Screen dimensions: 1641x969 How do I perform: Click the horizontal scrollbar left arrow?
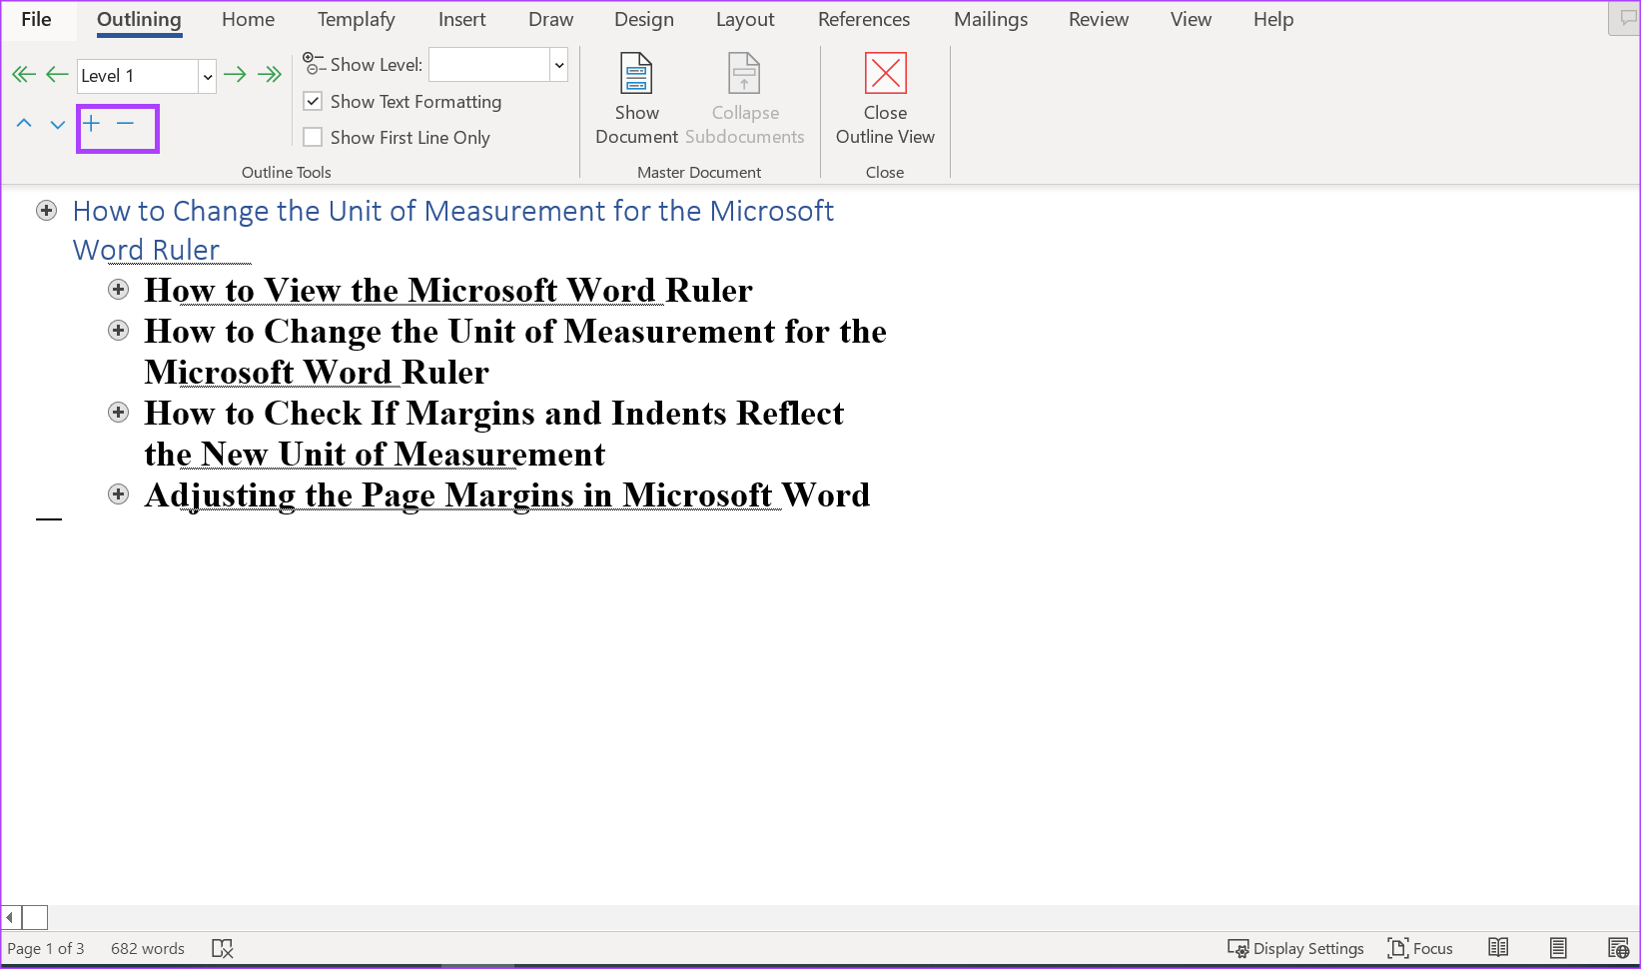pos(9,916)
